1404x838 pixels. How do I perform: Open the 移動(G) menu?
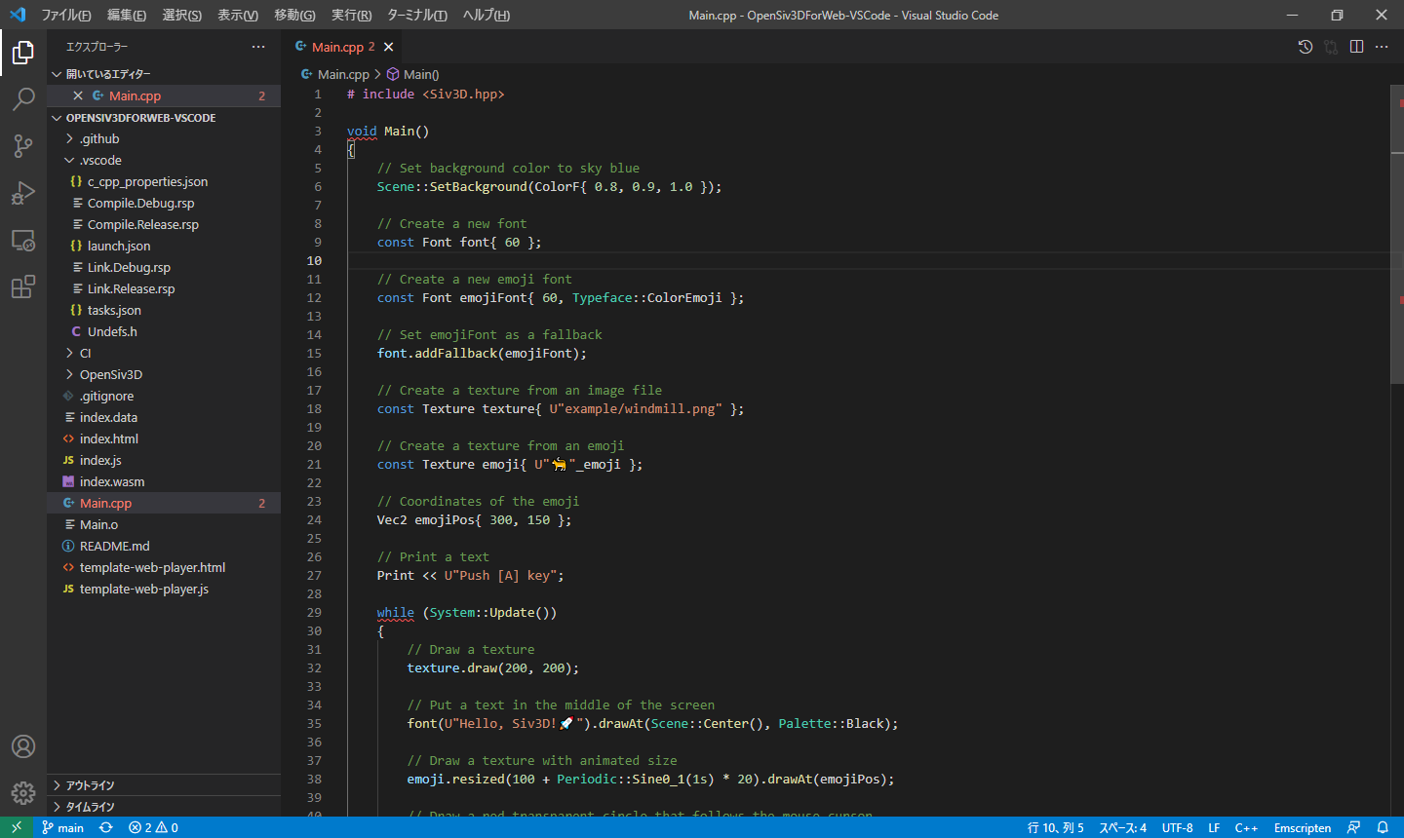tap(294, 15)
